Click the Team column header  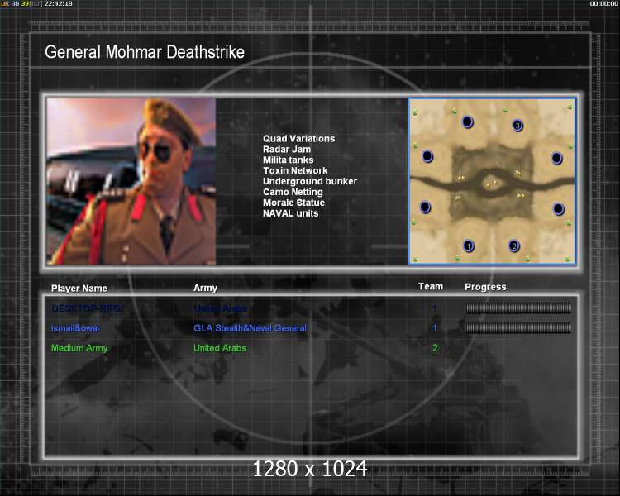[x=431, y=286]
